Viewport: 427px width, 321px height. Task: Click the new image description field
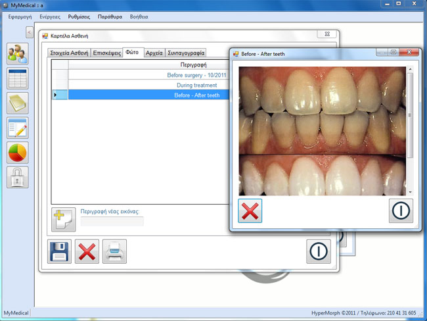pyautogui.click(x=112, y=222)
